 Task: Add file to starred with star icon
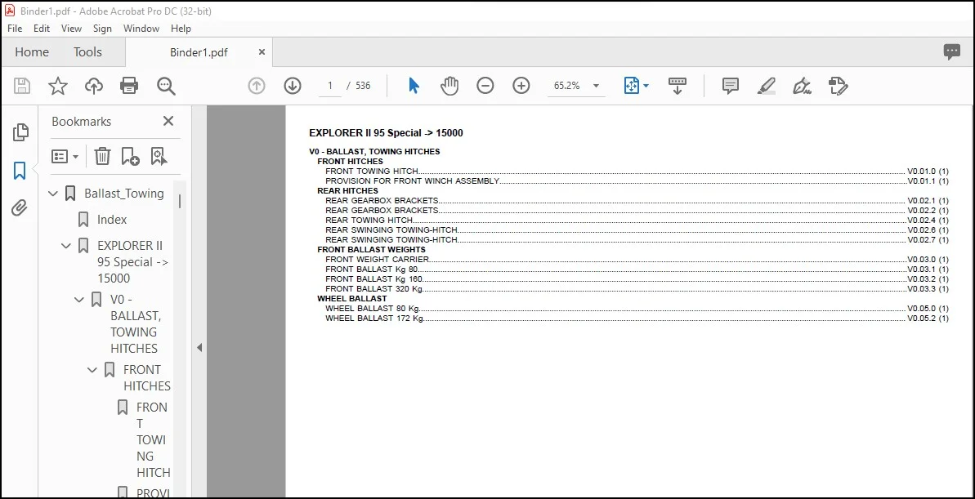pos(58,86)
